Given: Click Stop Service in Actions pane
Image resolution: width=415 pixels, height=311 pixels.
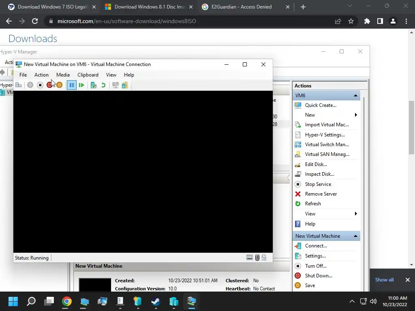Looking at the screenshot, I should 318,184.
